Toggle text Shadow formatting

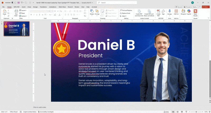pos(40,15)
